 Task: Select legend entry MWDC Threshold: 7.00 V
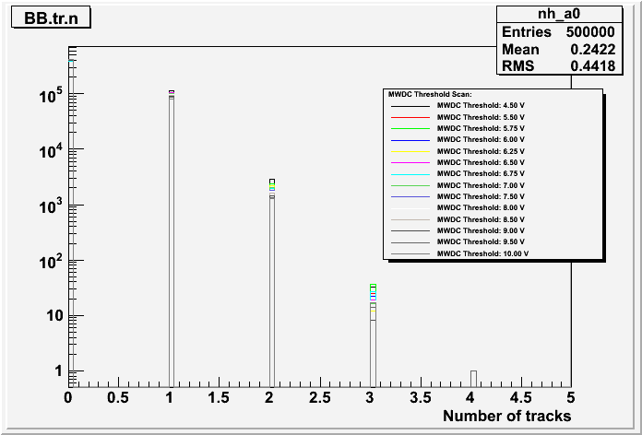click(481, 185)
